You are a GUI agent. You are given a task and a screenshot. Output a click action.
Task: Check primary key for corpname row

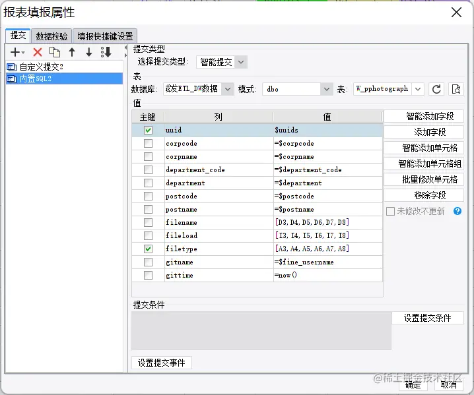[148, 156]
